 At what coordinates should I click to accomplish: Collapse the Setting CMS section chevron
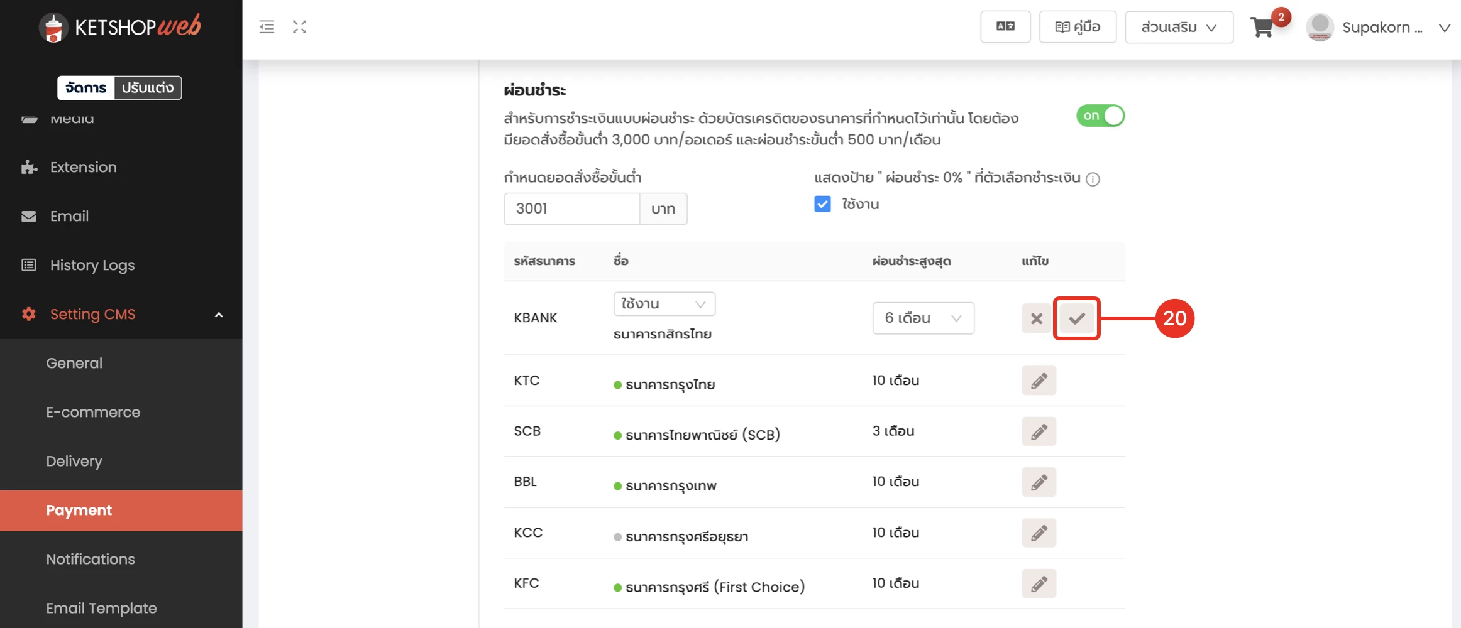coord(219,315)
